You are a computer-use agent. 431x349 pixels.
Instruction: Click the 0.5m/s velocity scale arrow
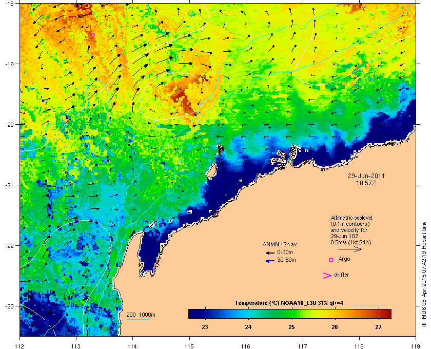coord(350,249)
